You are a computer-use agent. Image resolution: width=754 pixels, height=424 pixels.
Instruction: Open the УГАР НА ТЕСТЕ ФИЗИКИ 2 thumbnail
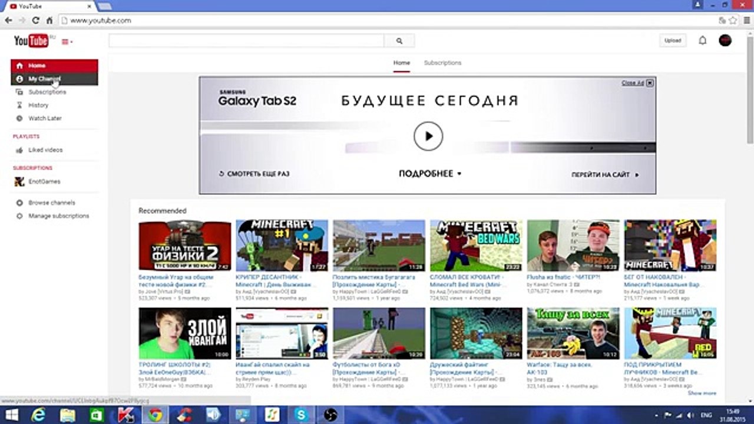[185, 246]
